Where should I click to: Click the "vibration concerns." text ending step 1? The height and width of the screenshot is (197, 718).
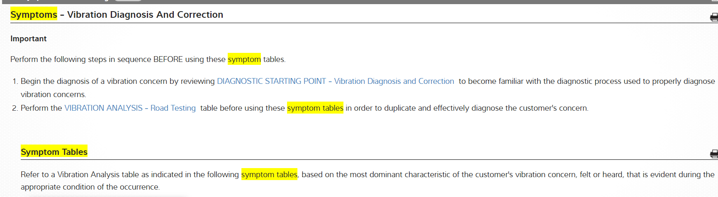(x=53, y=95)
